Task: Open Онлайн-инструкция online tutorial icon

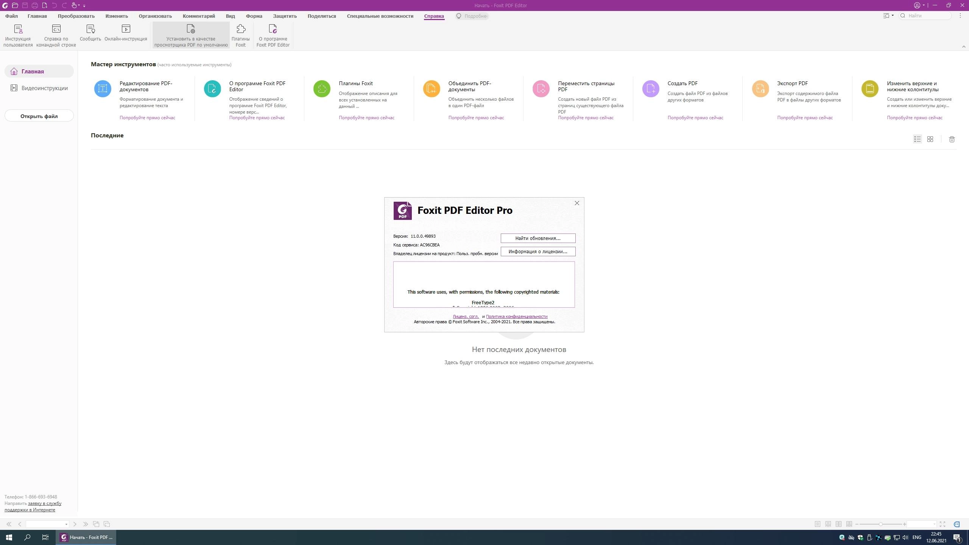Action: click(126, 33)
